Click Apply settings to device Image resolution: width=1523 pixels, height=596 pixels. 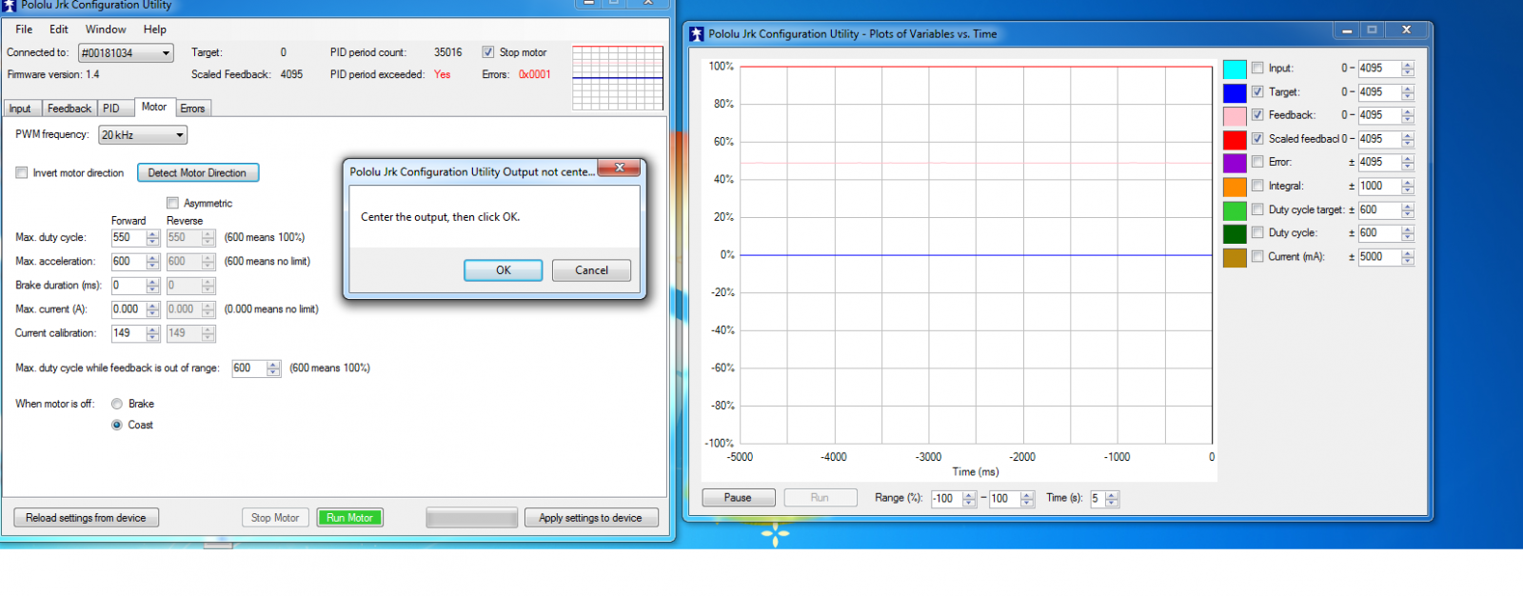tap(590, 518)
